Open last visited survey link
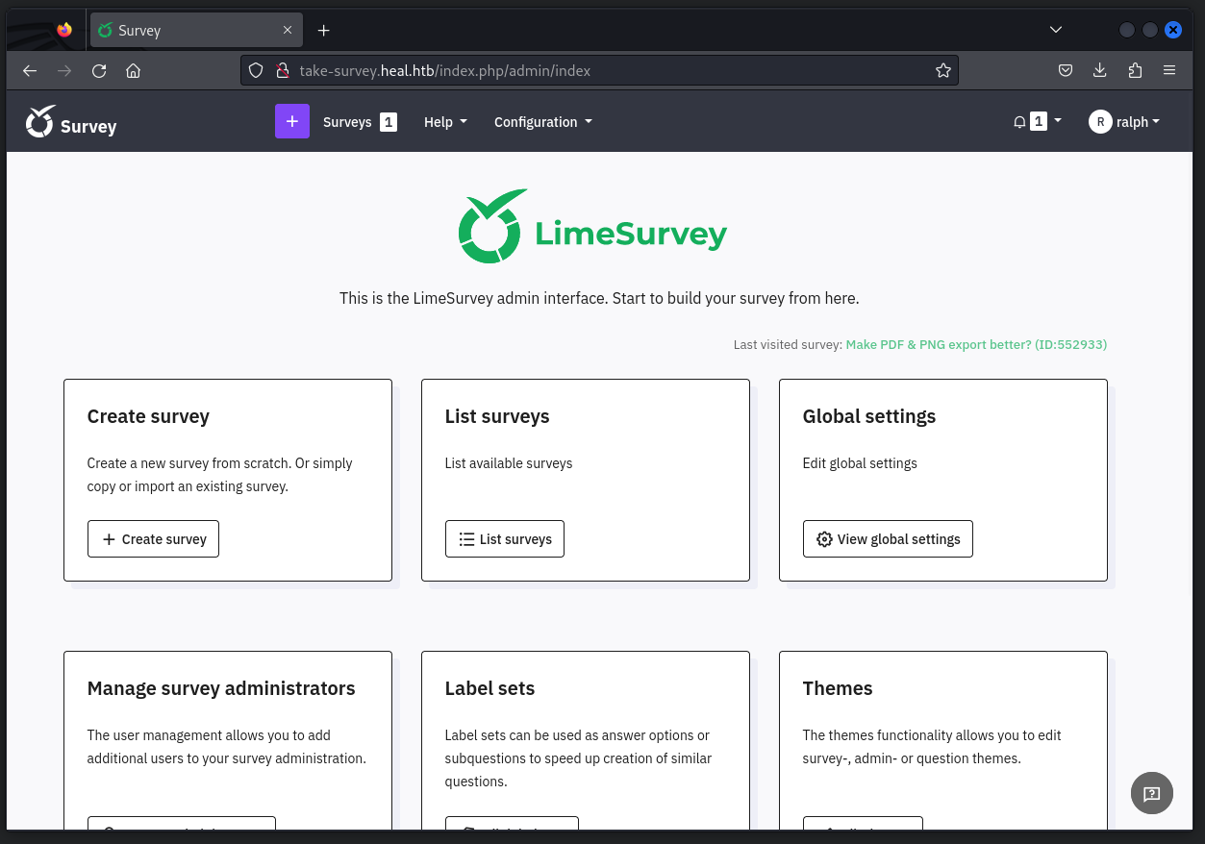This screenshot has width=1205, height=844. tap(975, 344)
